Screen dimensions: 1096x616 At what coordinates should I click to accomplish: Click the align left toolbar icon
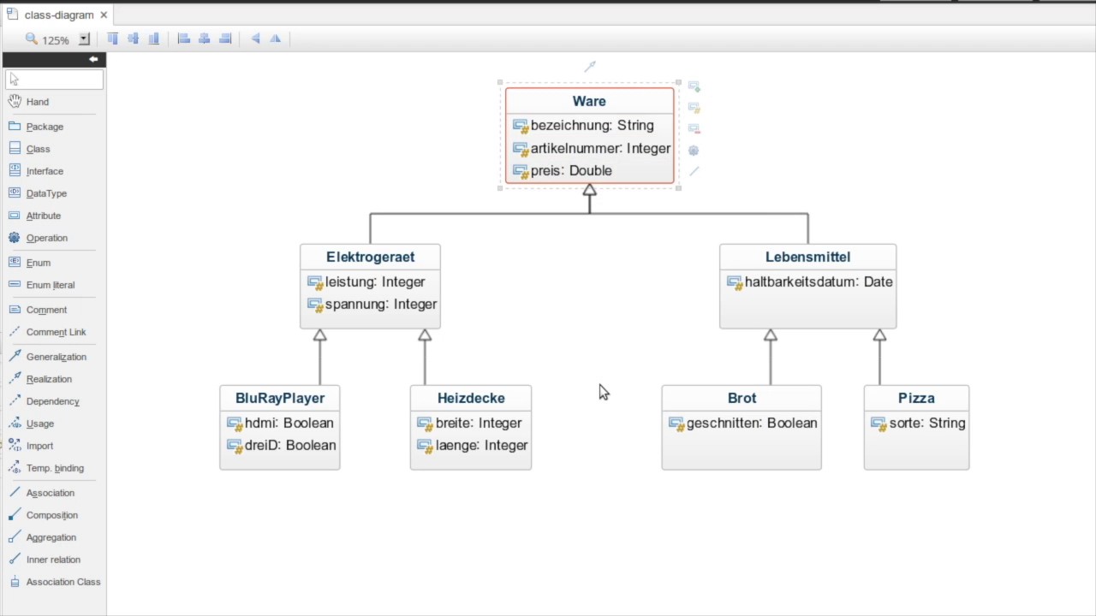183,38
